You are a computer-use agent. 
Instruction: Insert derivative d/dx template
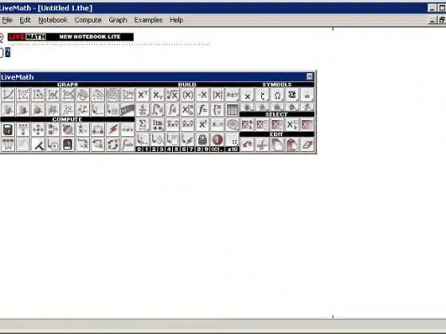pos(143,110)
